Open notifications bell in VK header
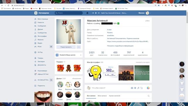The image size is (188, 106). point(88,13)
